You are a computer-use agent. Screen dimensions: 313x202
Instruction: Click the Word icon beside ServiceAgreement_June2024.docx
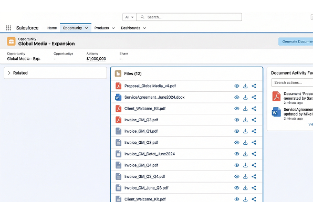pyautogui.click(x=118, y=97)
